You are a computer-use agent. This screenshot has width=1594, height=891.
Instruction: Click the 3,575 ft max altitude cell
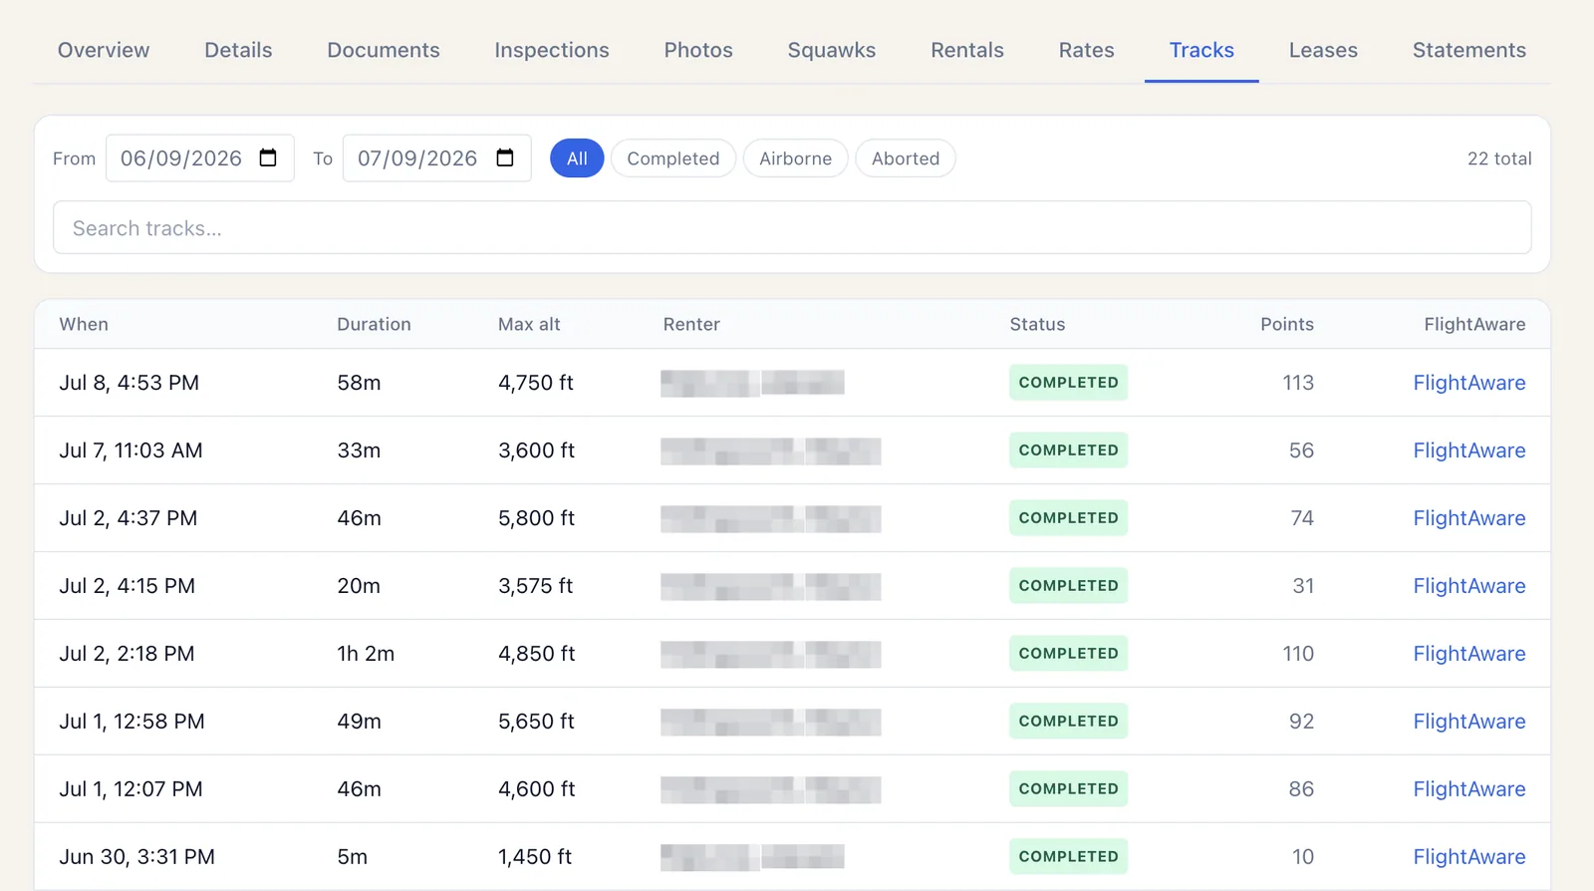click(x=535, y=586)
